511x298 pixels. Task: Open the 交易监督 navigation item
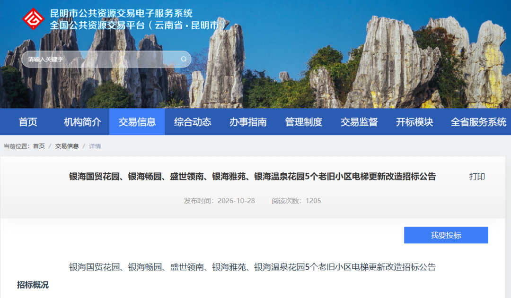pos(359,122)
